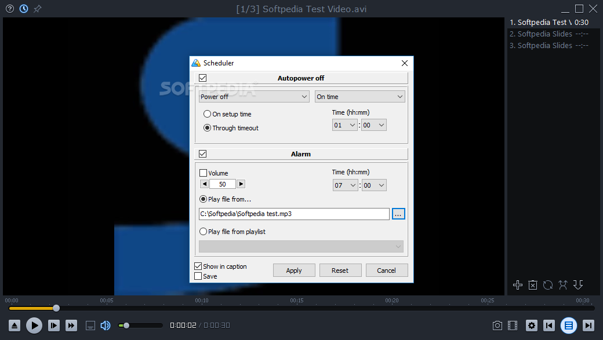Decrease volume with left arrow stepper
This screenshot has width=603, height=340.
(x=205, y=184)
